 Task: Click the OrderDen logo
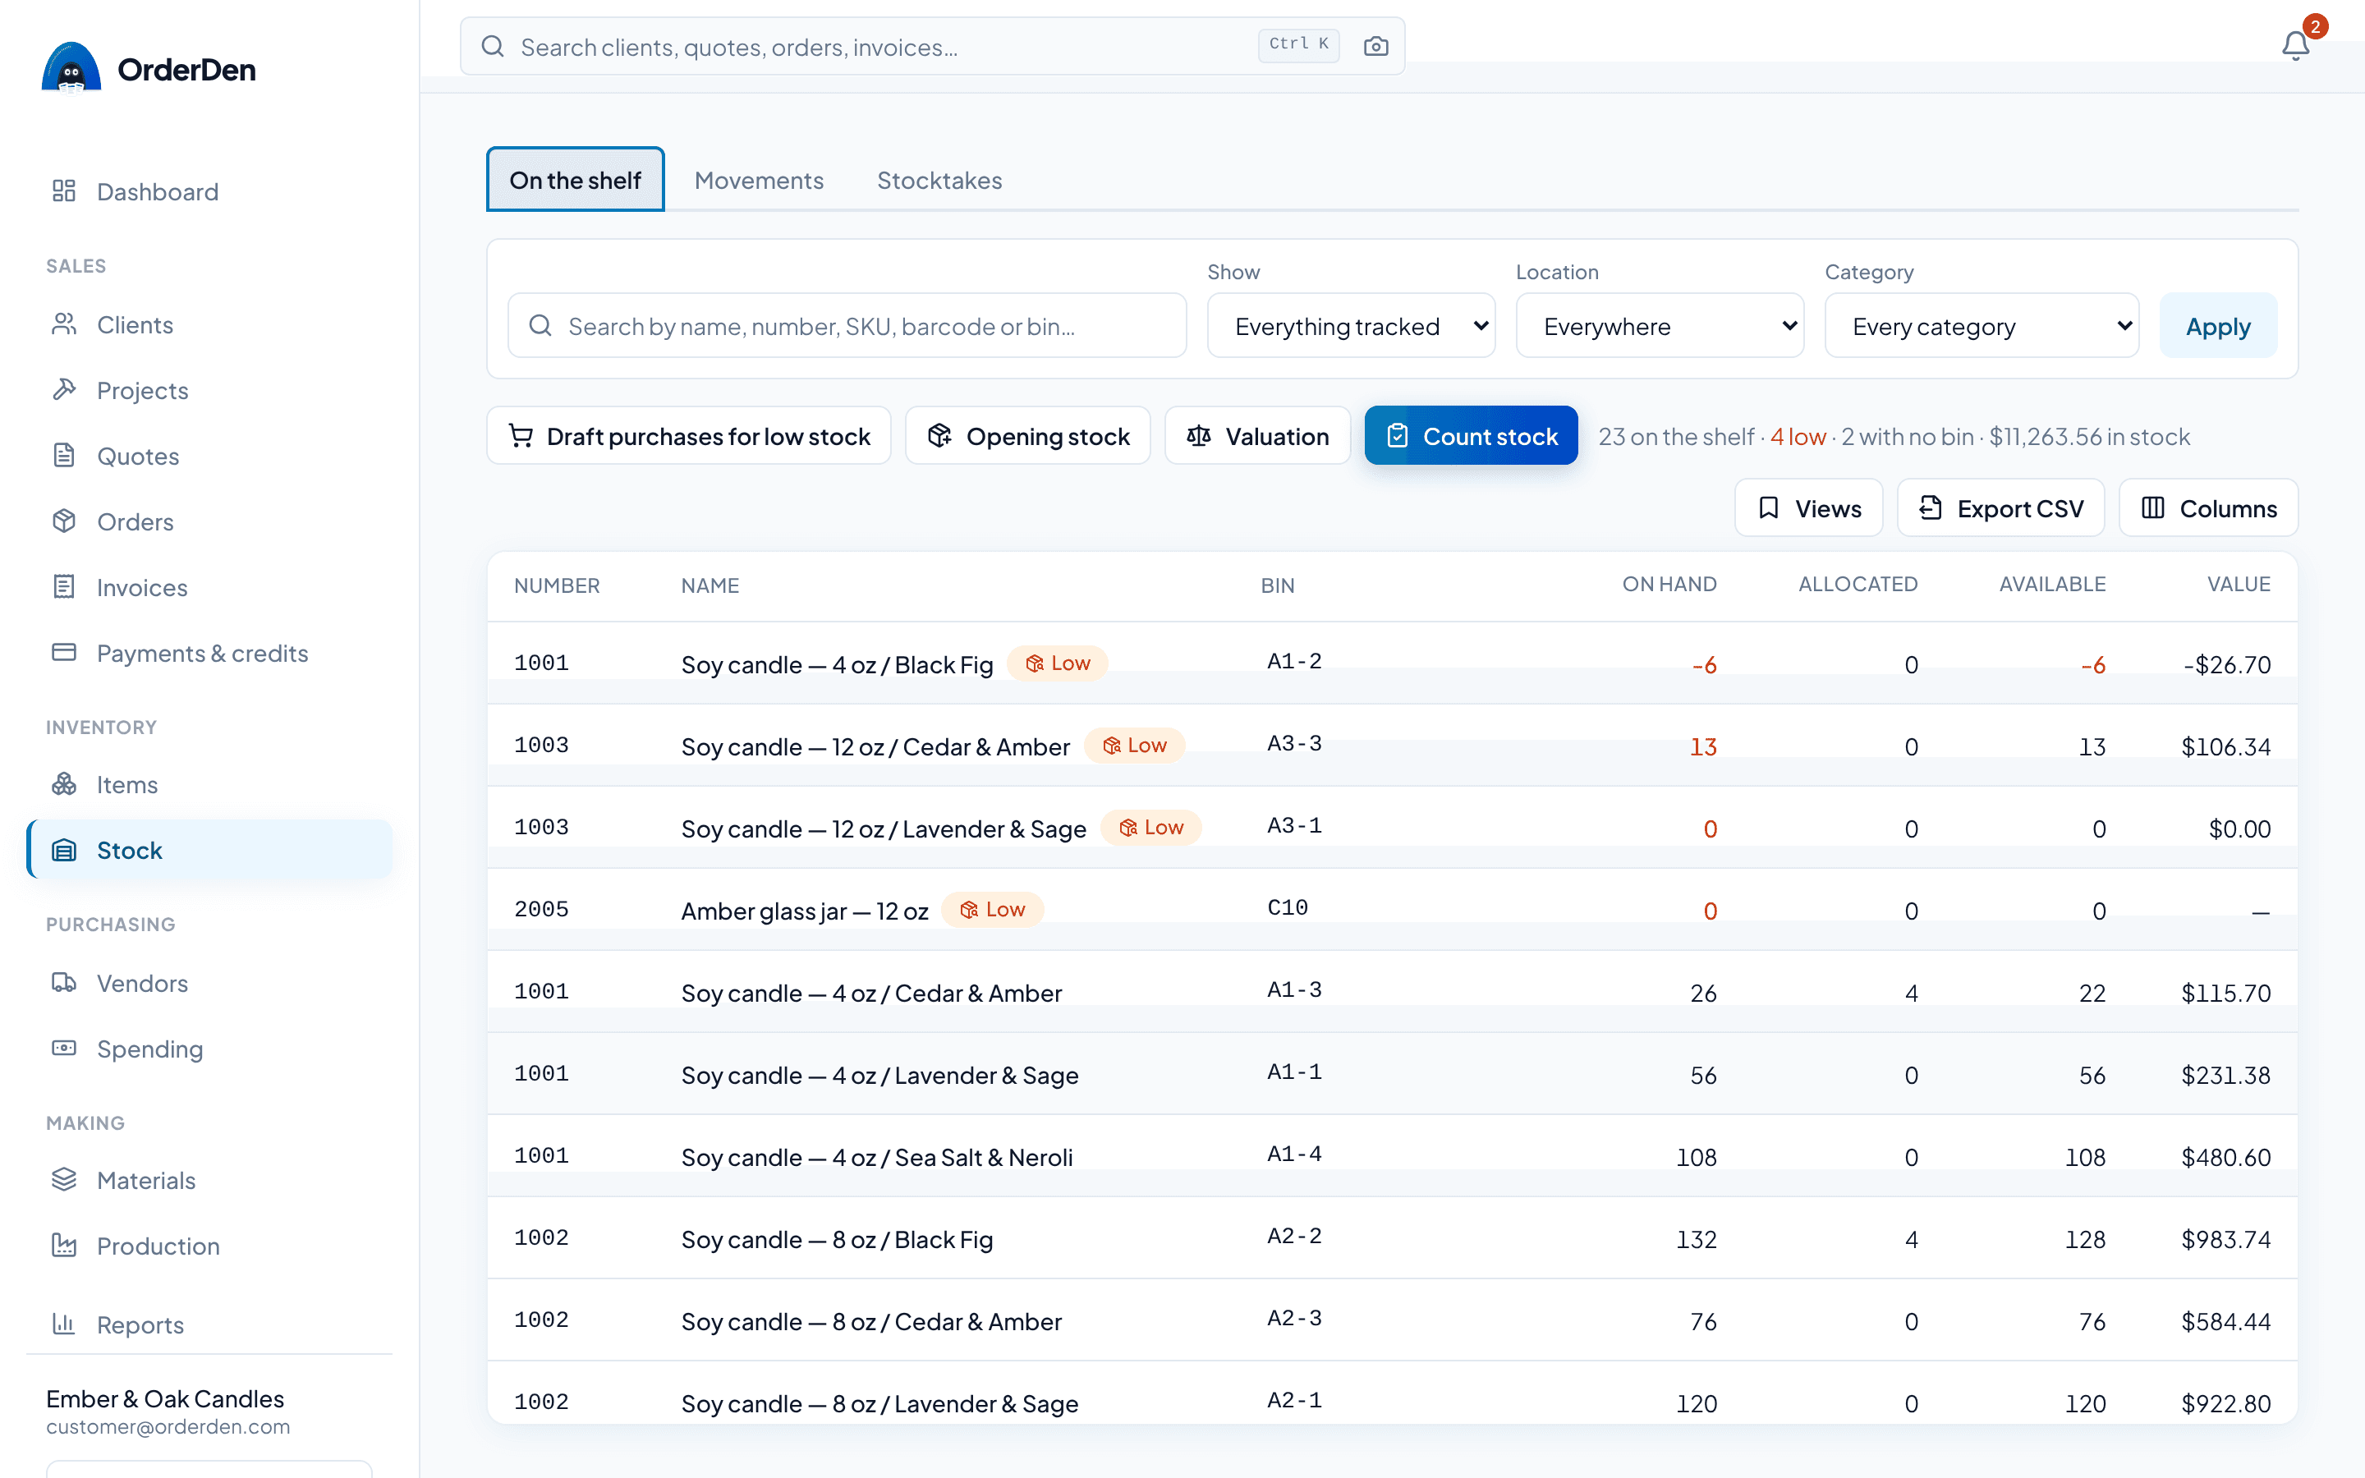149,70
